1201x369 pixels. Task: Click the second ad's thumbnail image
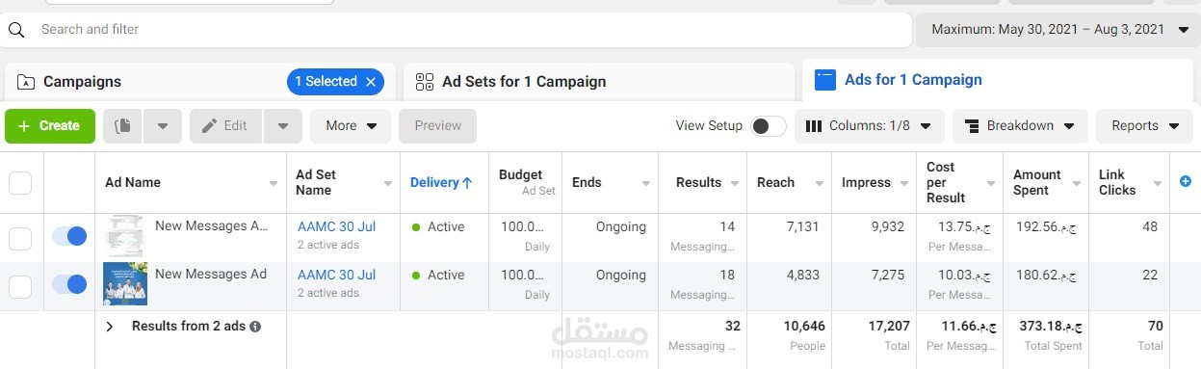[124, 285]
